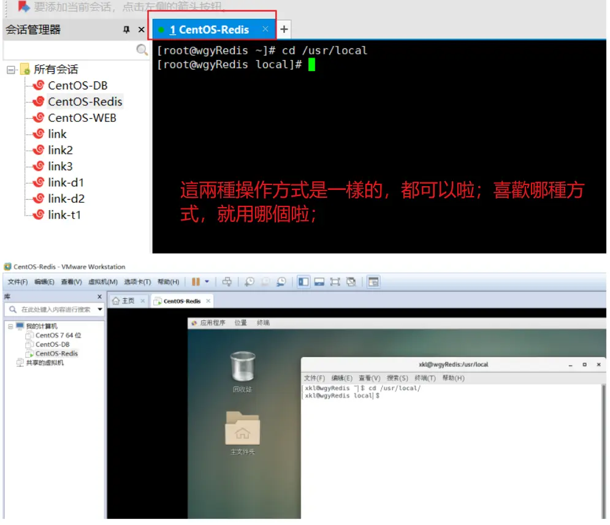610x525 pixels.
Task: Collapse the 我的计算机 tree node
Action: [10, 327]
